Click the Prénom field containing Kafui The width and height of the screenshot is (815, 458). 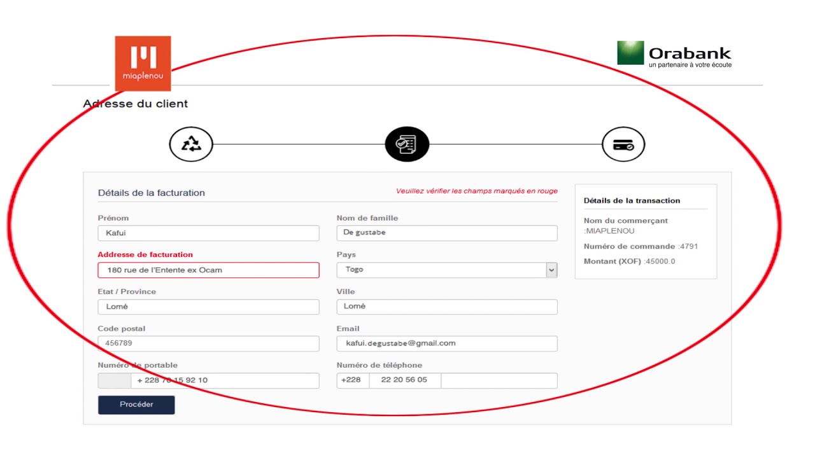208,233
